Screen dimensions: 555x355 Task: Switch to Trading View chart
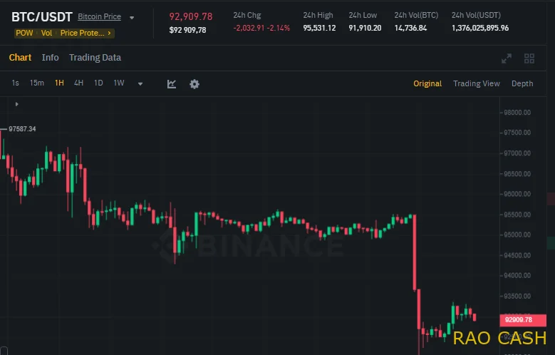point(477,83)
